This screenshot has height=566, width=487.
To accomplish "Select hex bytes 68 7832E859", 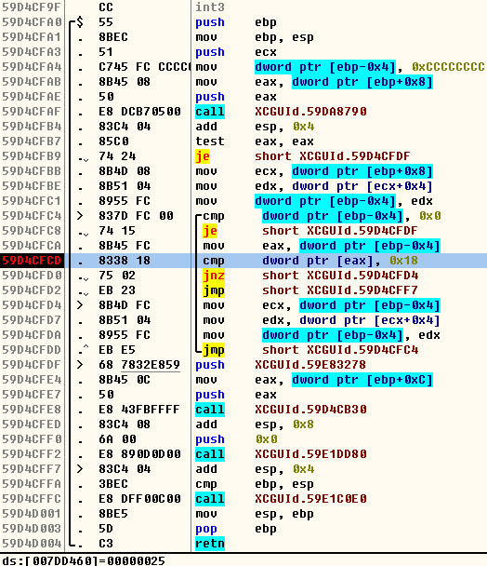I will click(x=139, y=365).
